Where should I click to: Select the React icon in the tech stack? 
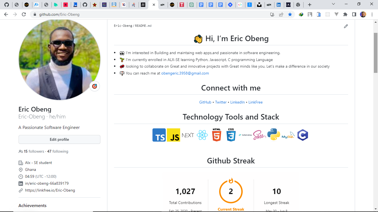(202, 135)
